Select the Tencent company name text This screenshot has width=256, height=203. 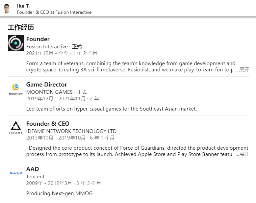(x=35, y=177)
